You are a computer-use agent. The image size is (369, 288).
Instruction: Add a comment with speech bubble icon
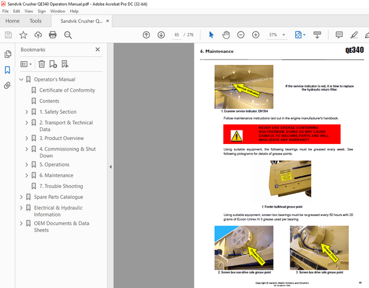click(339, 35)
